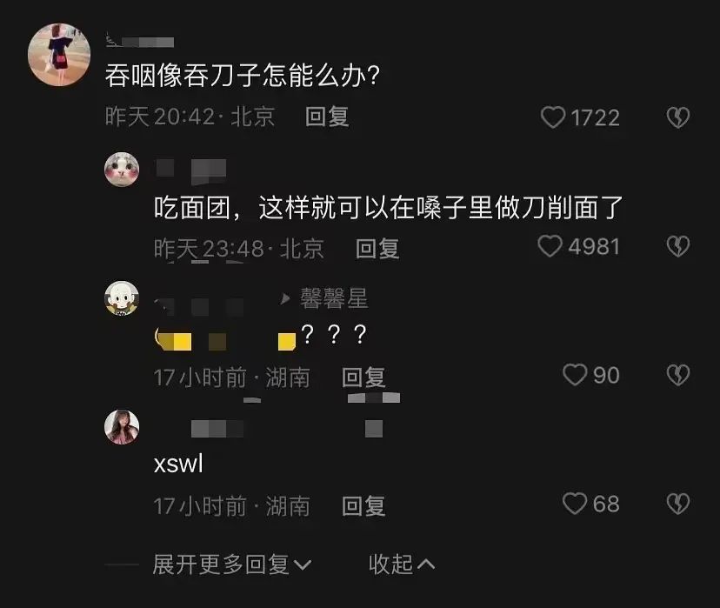This screenshot has height=608, width=720.
Task: Reply to the xswl comment
Action: [x=363, y=506]
